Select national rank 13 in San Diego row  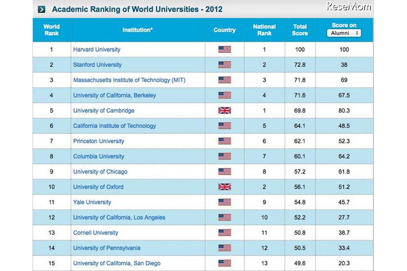265,263
